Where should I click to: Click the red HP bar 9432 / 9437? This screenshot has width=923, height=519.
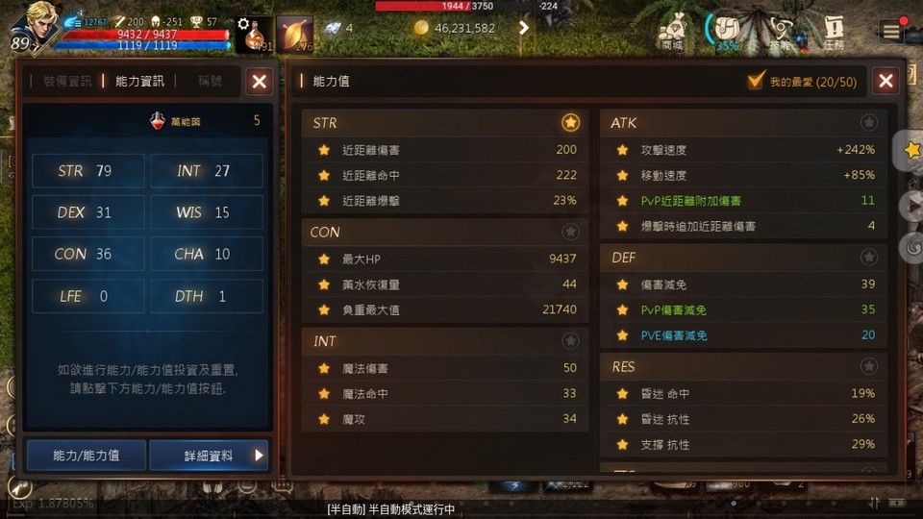pyautogui.click(x=146, y=35)
